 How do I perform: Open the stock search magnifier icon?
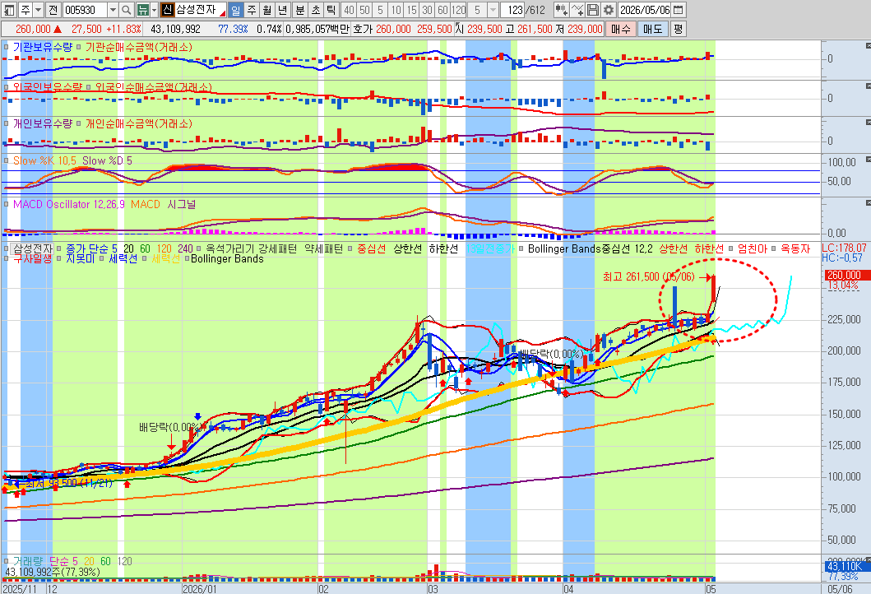click(127, 9)
